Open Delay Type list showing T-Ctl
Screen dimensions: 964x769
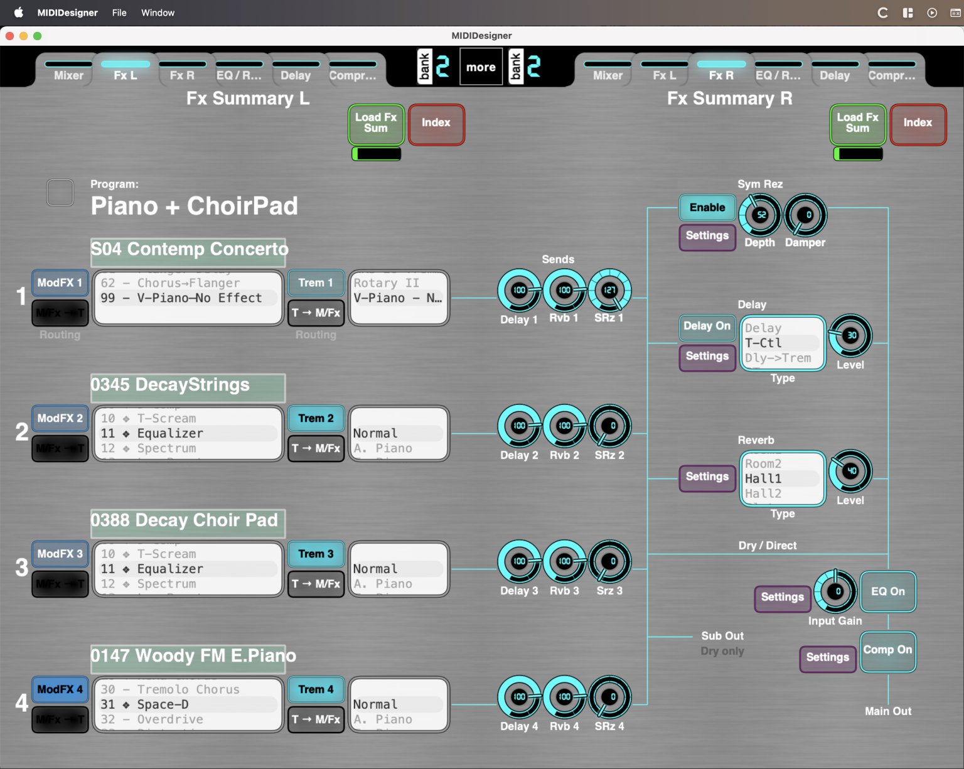point(783,343)
